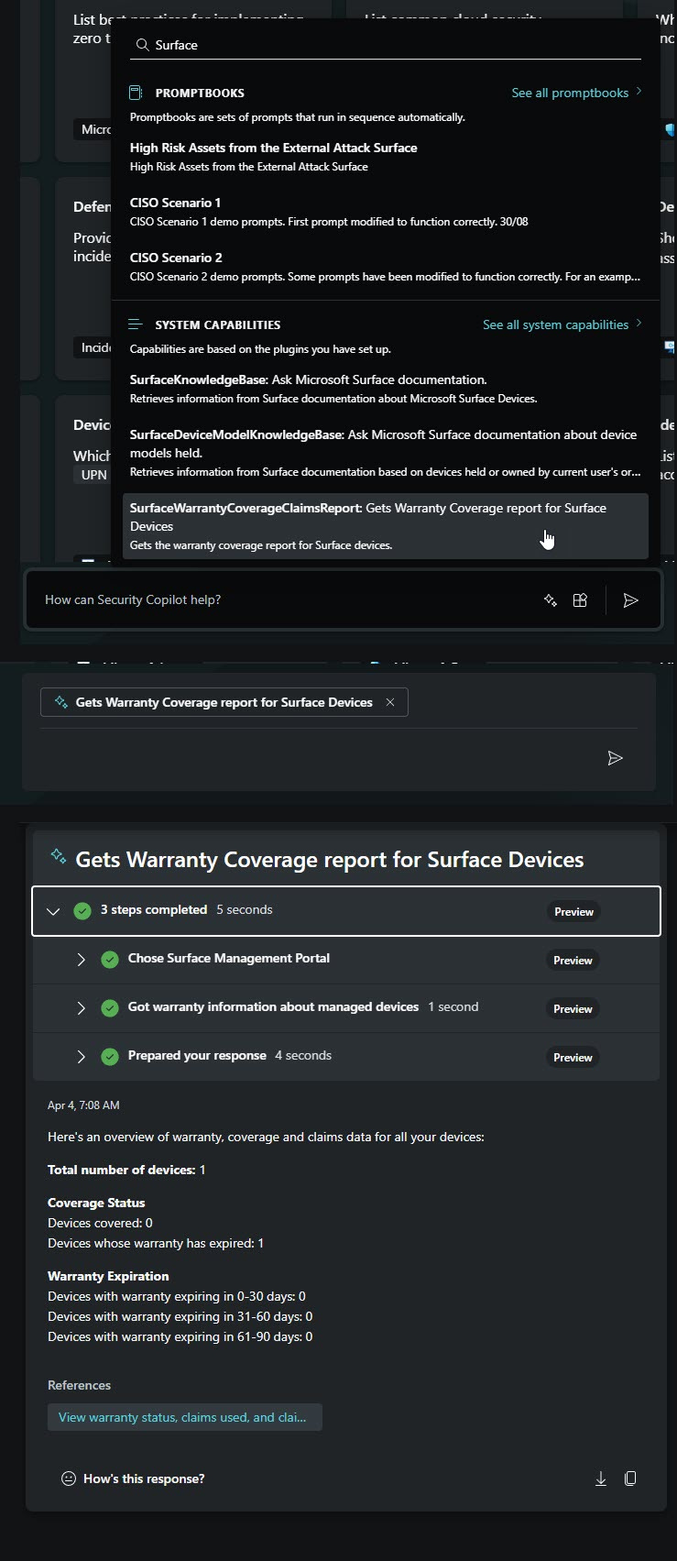Click warranty expiring in 0-30 days line

click(x=177, y=1296)
